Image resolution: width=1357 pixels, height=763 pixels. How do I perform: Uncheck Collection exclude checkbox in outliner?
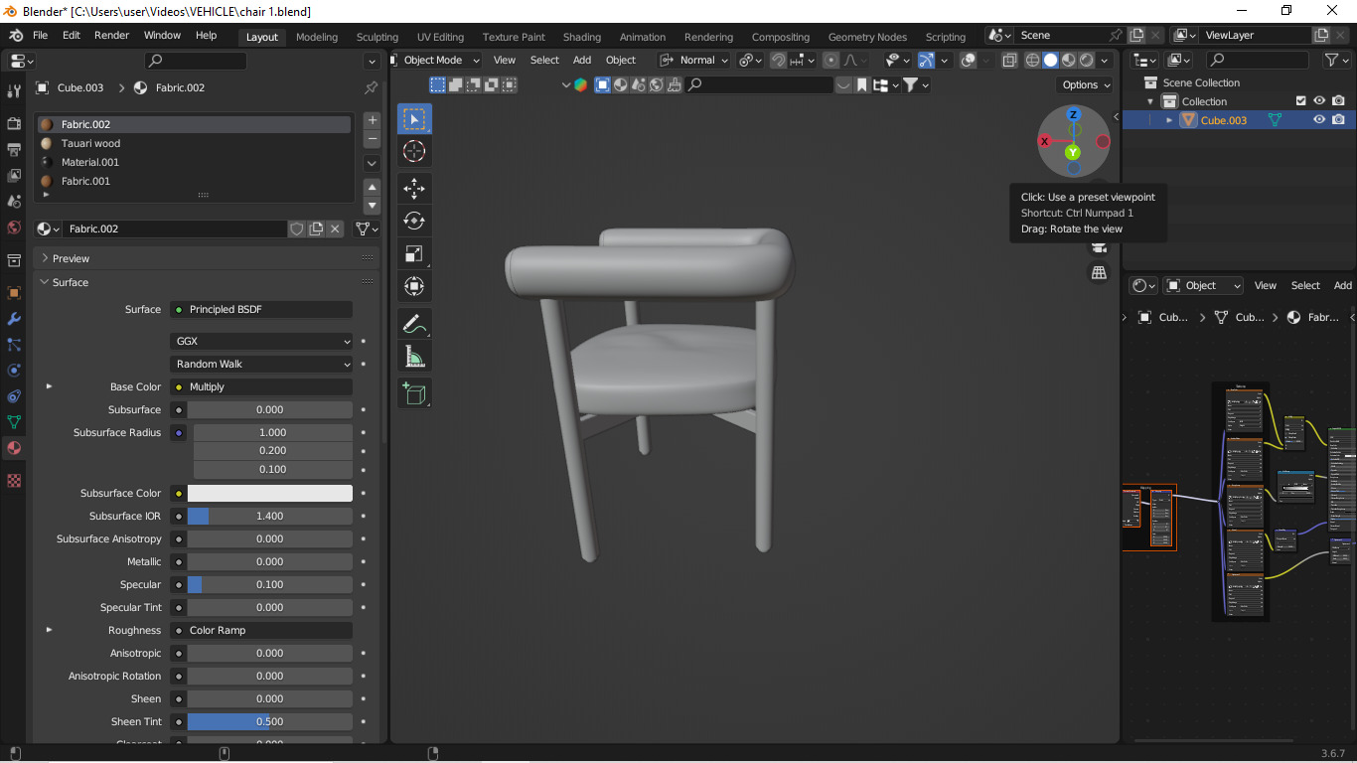pyautogui.click(x=1300, y=101)
